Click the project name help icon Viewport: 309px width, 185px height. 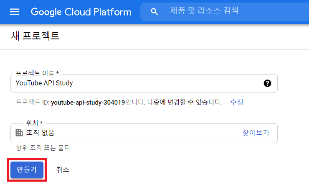(x=267, y=83)
